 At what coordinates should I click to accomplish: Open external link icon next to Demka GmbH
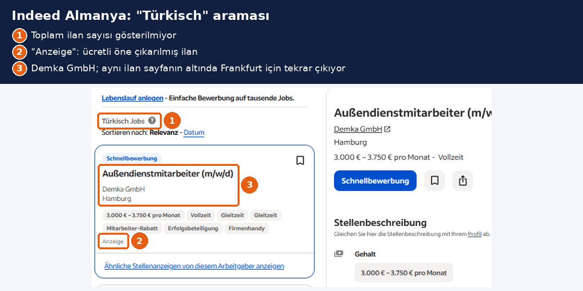[387, 129]
